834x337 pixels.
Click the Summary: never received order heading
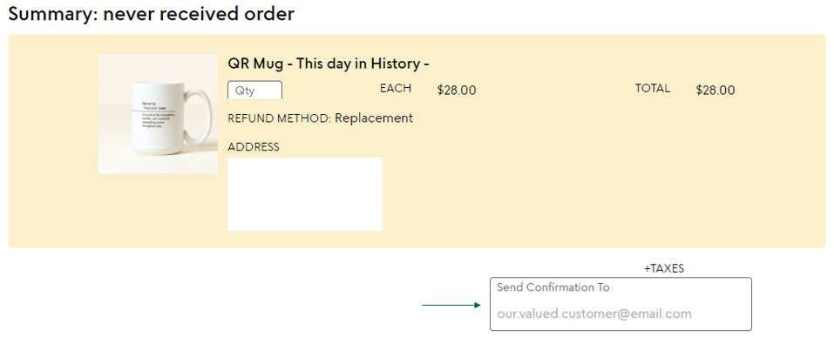151,14
